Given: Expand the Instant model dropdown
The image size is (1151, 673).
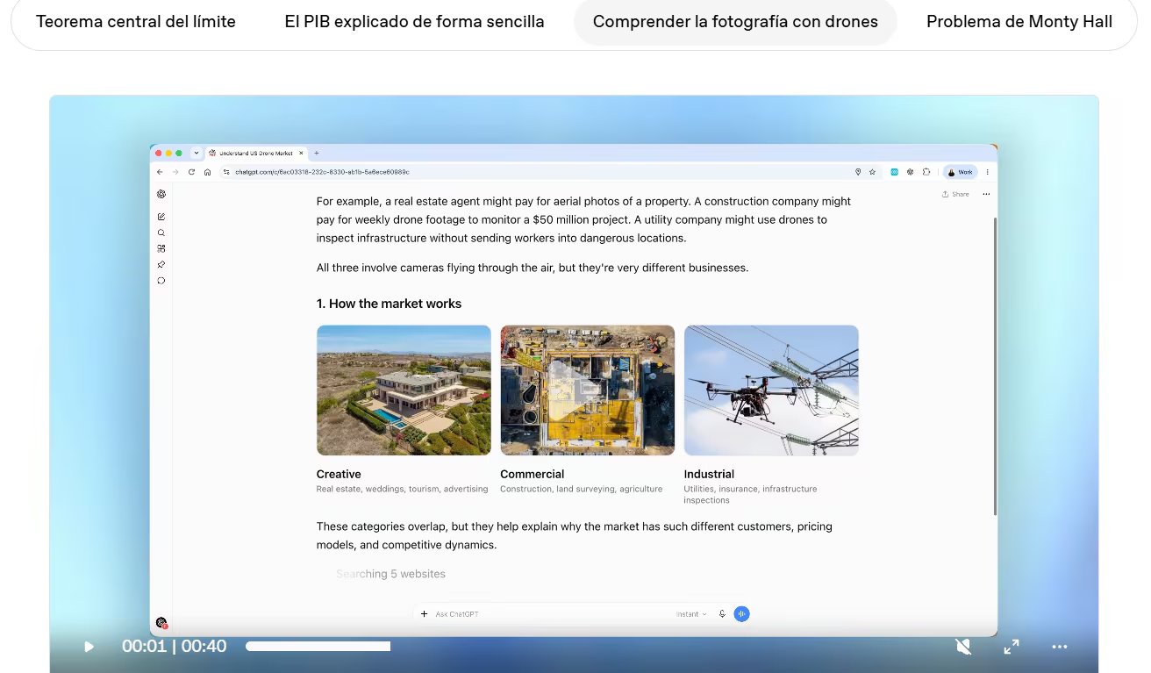Looking at the screenshot, I should (691, 614).
